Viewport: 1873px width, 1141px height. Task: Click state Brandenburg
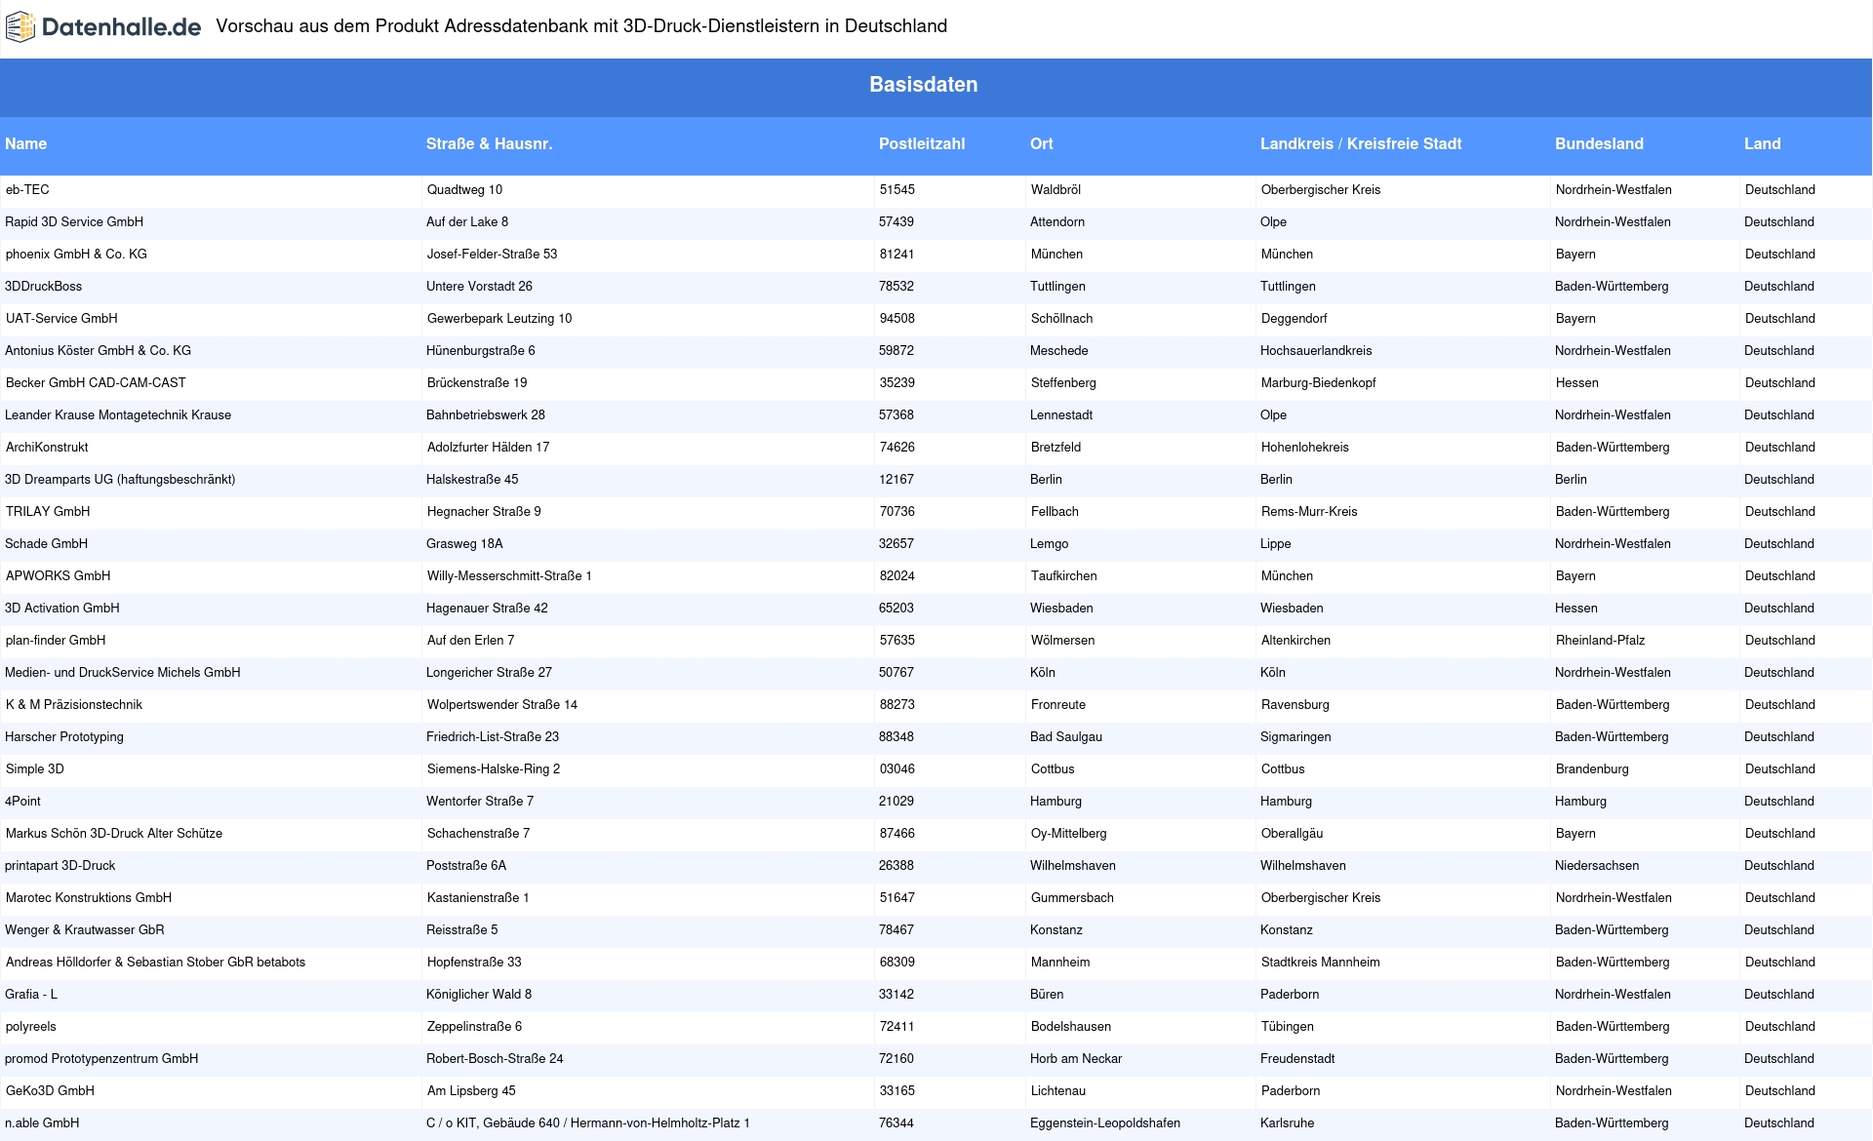(x=1593, y=769)
